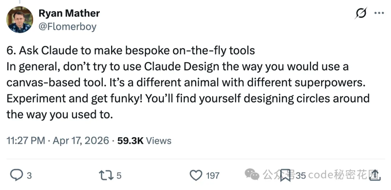Open the share icon menu
391x190 pixels.
pyautogui.click(x=375, y=175)
